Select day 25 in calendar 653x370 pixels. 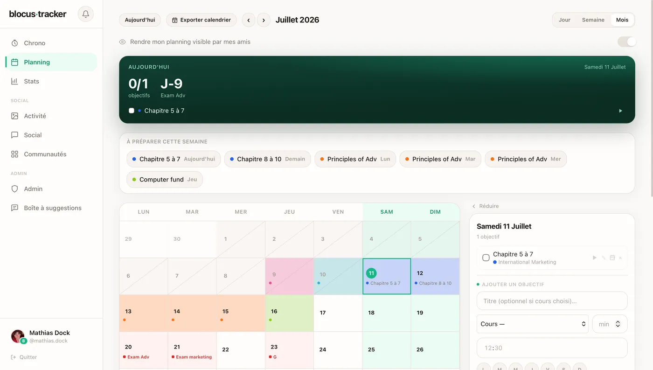(x=386, y=350)
